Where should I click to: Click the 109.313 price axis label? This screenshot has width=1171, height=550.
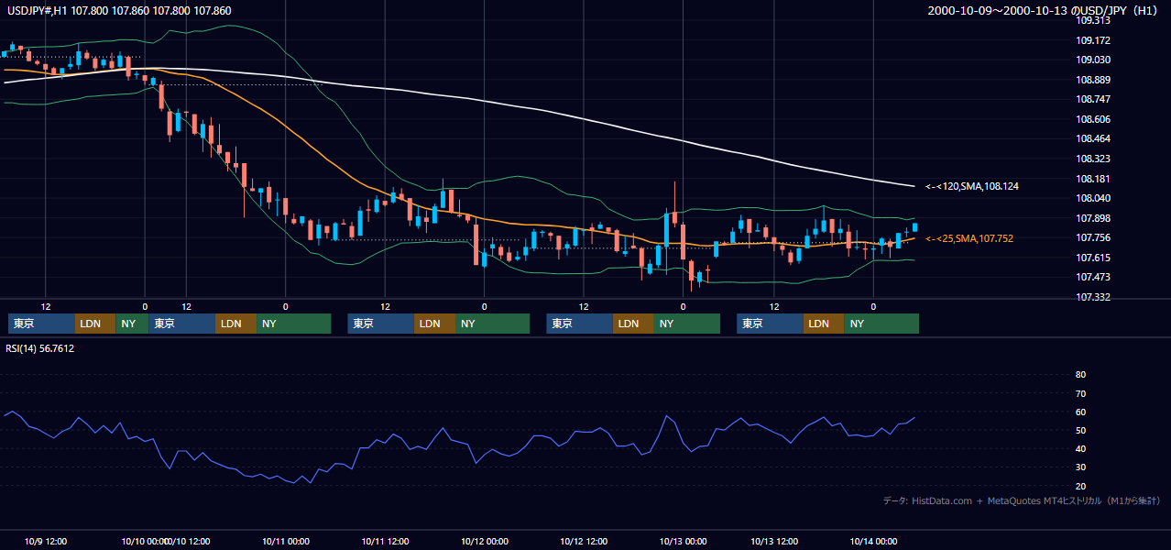[1093, 20]
